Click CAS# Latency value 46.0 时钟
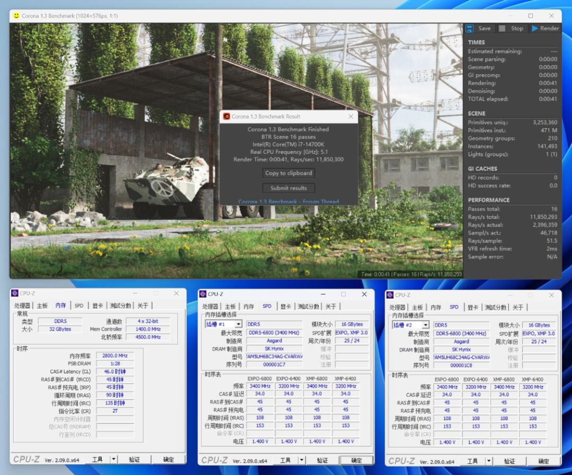Image resolution: width=572 pixels, height=475 pixels. click(115, 371)
